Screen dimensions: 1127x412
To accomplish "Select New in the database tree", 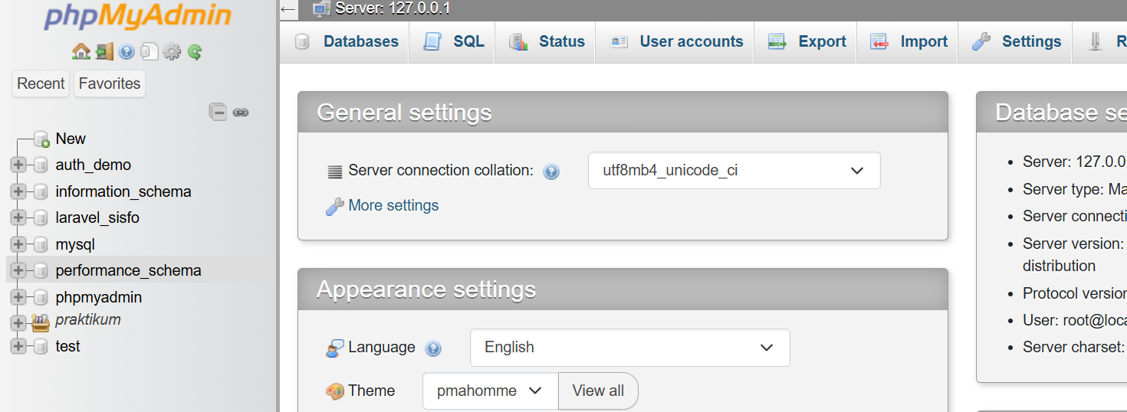I will pos(71,139).
